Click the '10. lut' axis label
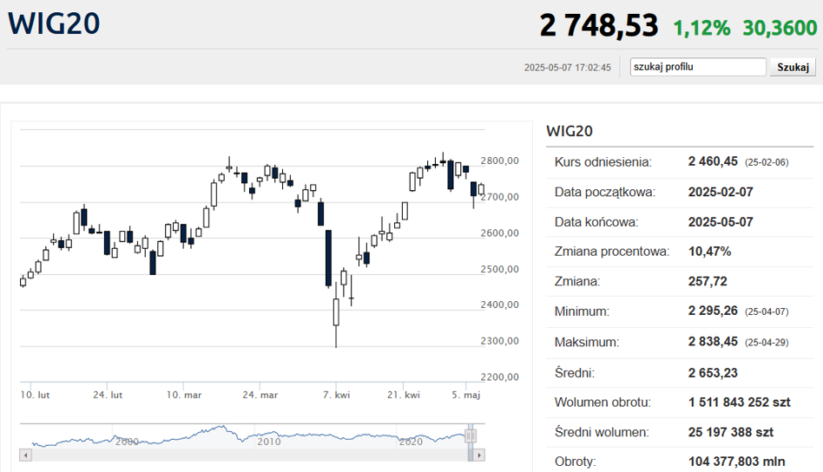Screen dimensions: 823x472 (x=36, y=395)
